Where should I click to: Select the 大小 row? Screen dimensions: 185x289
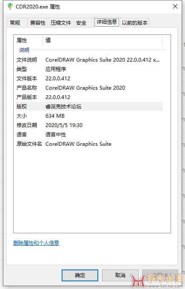(89, 116)
